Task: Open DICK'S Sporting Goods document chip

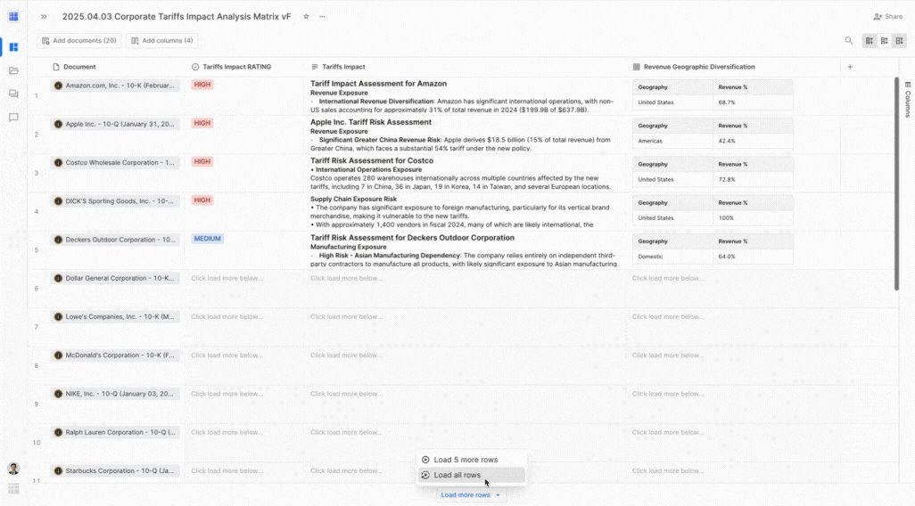Action: (115, 201)
